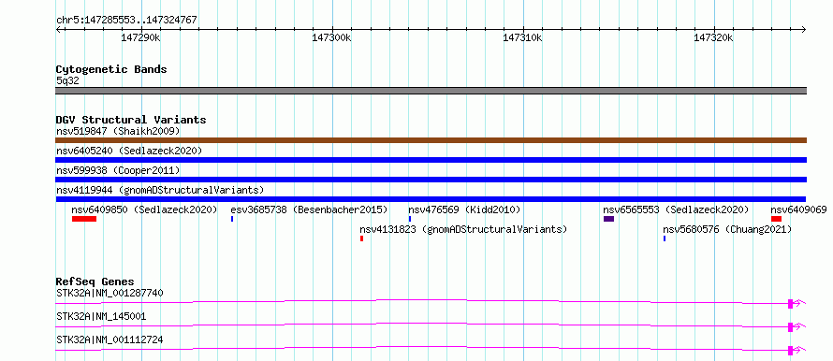The width and height of the screenshot is (833, 361).
Task: Click the nsv599938 Cooper2011 blue bar
Action: [x=431, y=180]
